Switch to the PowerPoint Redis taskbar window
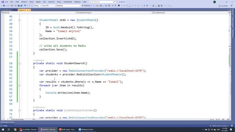Viewport: 235px width, 132px height. tap(67, 129)
